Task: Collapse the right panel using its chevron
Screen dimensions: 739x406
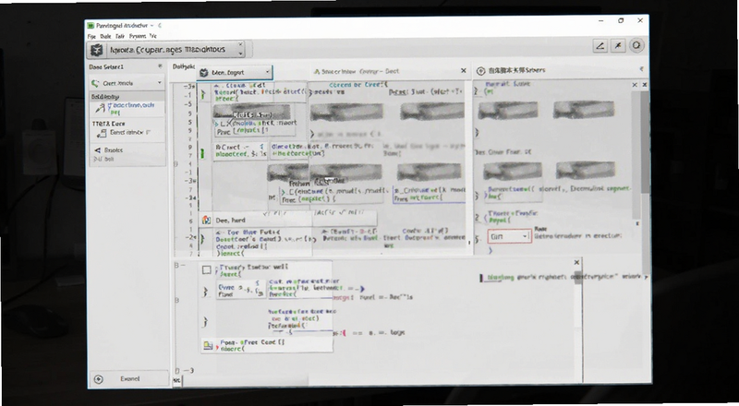Action: click(x=641, y=69)
